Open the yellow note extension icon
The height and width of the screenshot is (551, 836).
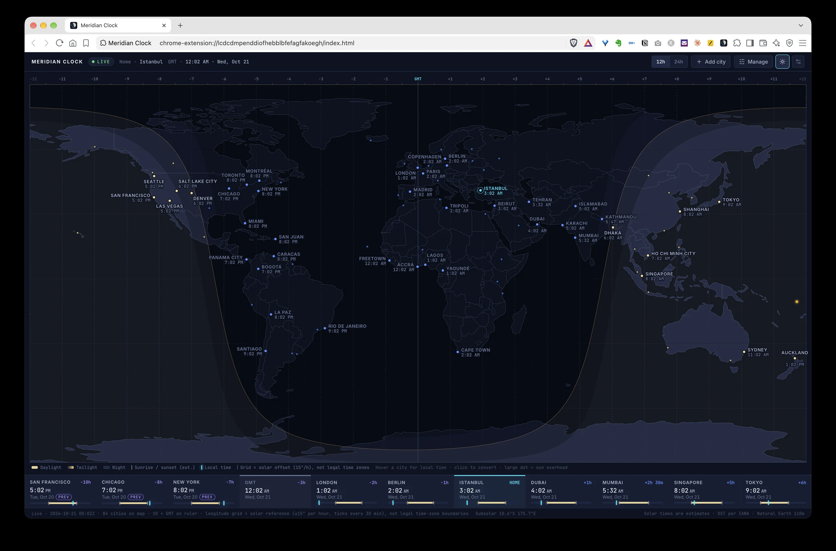coord(710,43)
